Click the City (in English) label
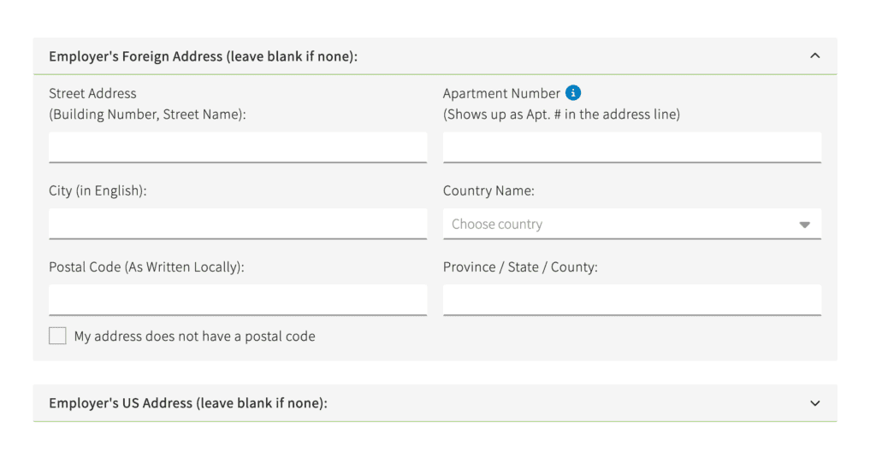The height and width of the screenshot is (451, 876). pyautogui.click(x=98, y=190)
